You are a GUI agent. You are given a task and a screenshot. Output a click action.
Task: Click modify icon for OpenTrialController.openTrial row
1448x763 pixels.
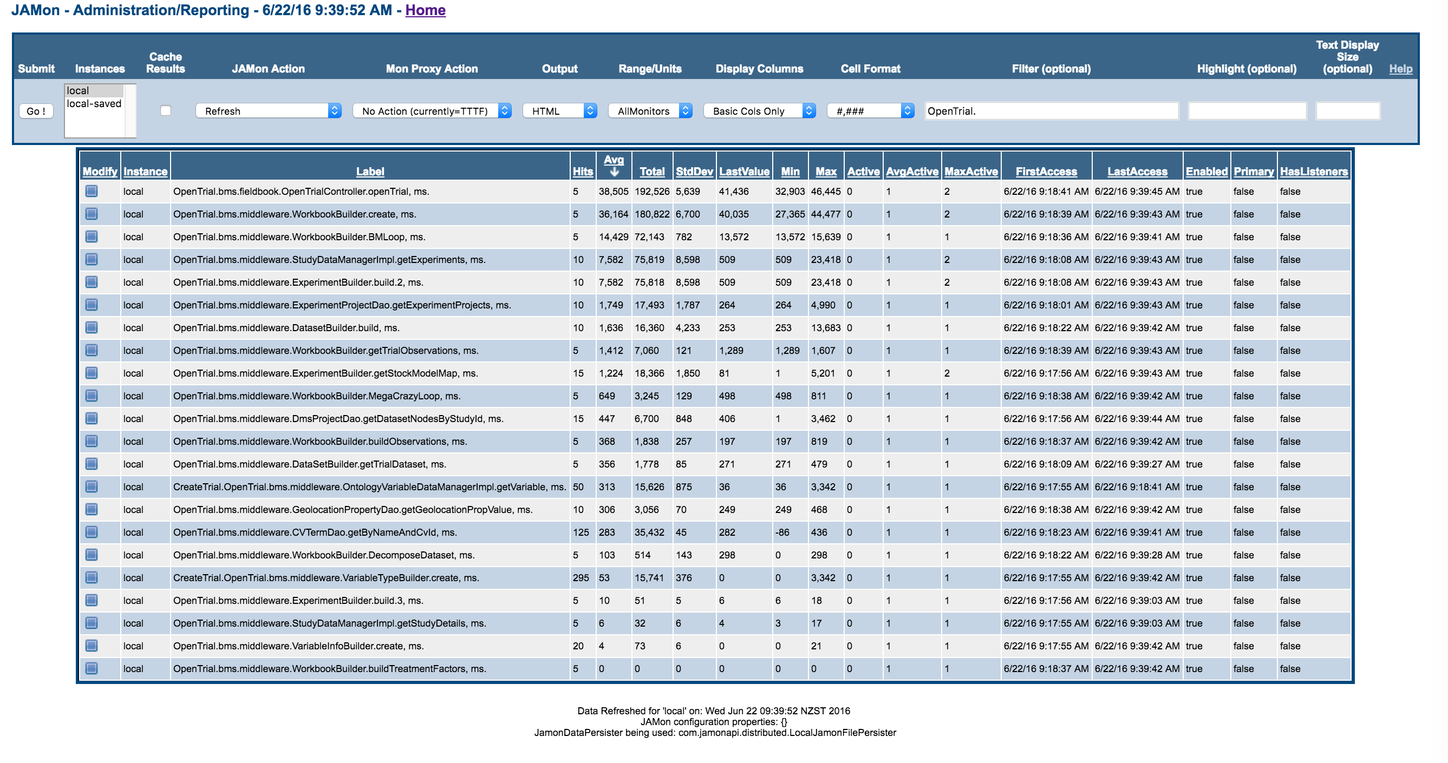point(92,191)
